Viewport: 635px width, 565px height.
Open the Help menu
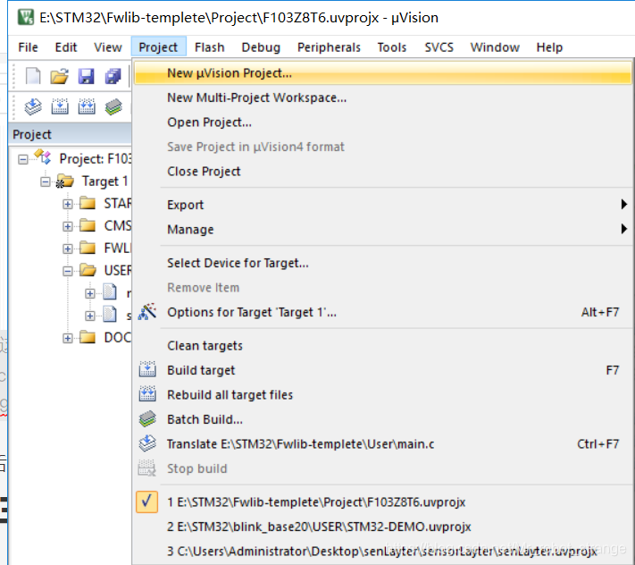pos(549,47)
